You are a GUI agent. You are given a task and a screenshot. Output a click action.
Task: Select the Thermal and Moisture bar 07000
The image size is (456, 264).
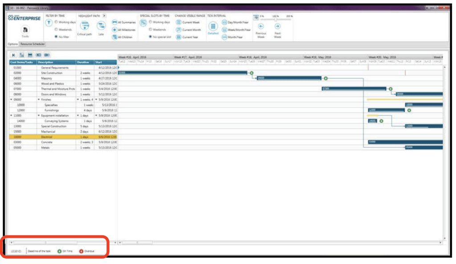[354, 89]
